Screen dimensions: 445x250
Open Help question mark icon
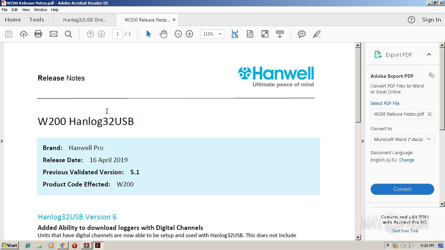coord(411,20)
